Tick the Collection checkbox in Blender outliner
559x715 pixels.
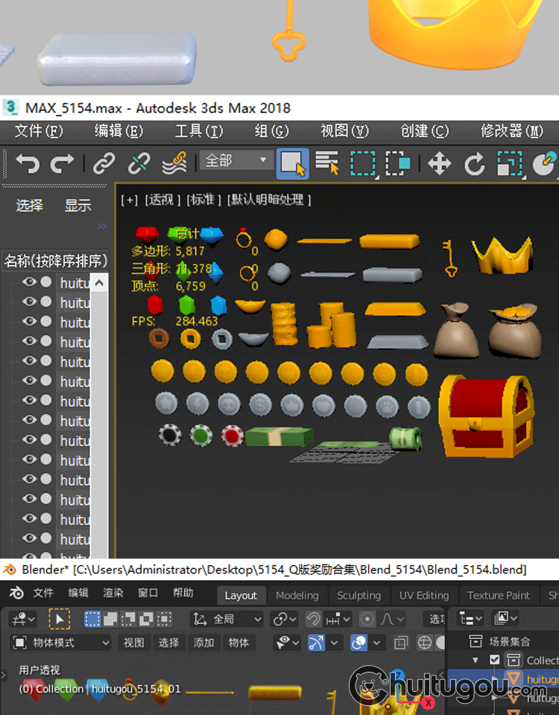point(495,660)
